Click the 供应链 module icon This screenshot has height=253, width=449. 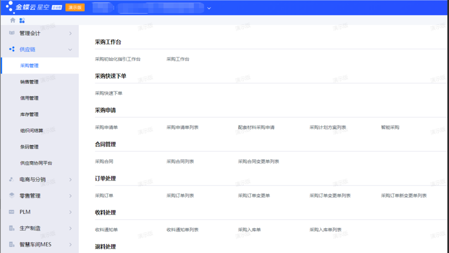(12, 49)
